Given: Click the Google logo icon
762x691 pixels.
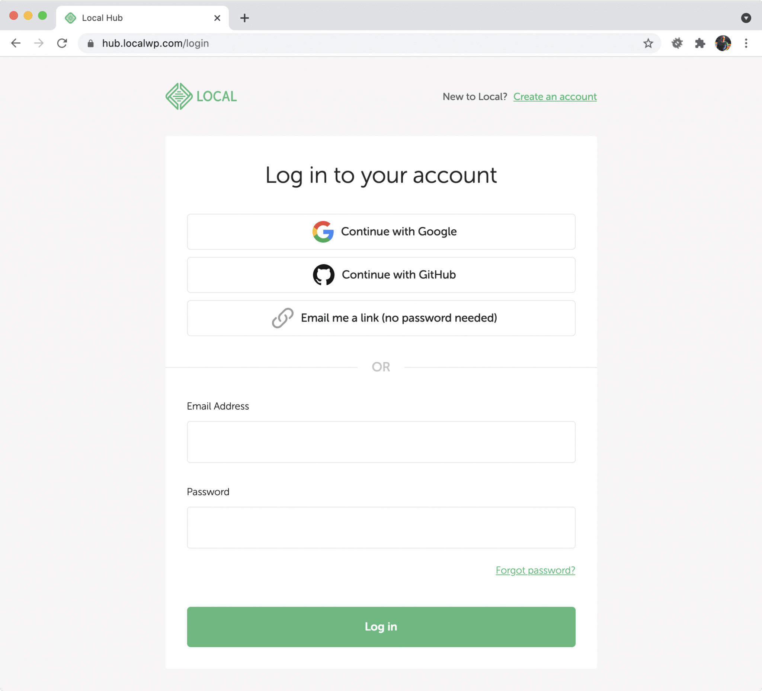Looking at the screenshot, I should 323,232.
